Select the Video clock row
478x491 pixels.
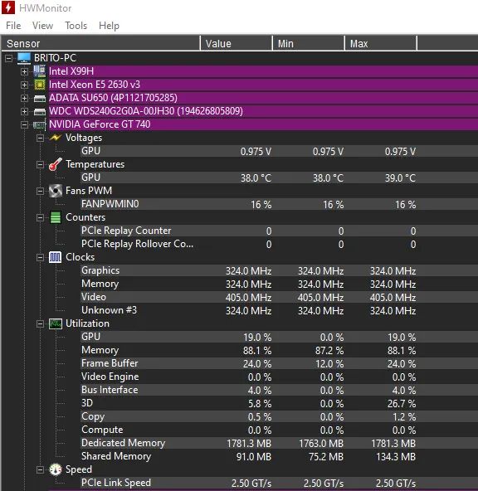pos(280,297)
